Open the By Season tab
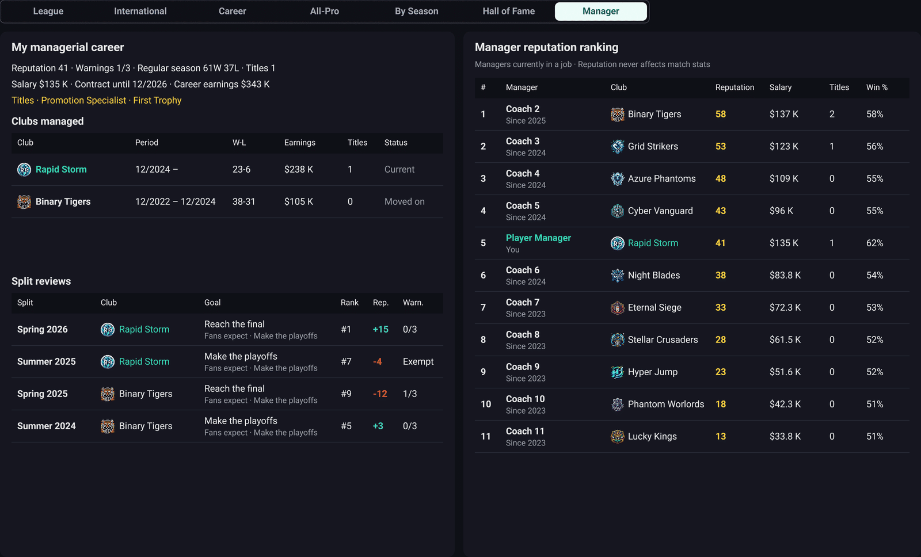 click(417, 12)
